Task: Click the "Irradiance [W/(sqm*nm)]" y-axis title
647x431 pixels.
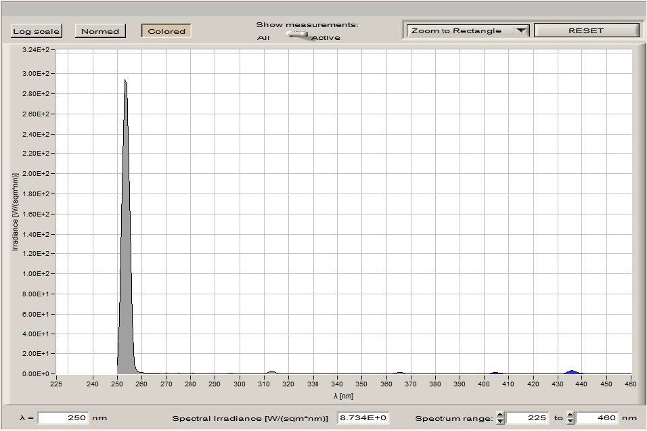Action: click(16, 212)
